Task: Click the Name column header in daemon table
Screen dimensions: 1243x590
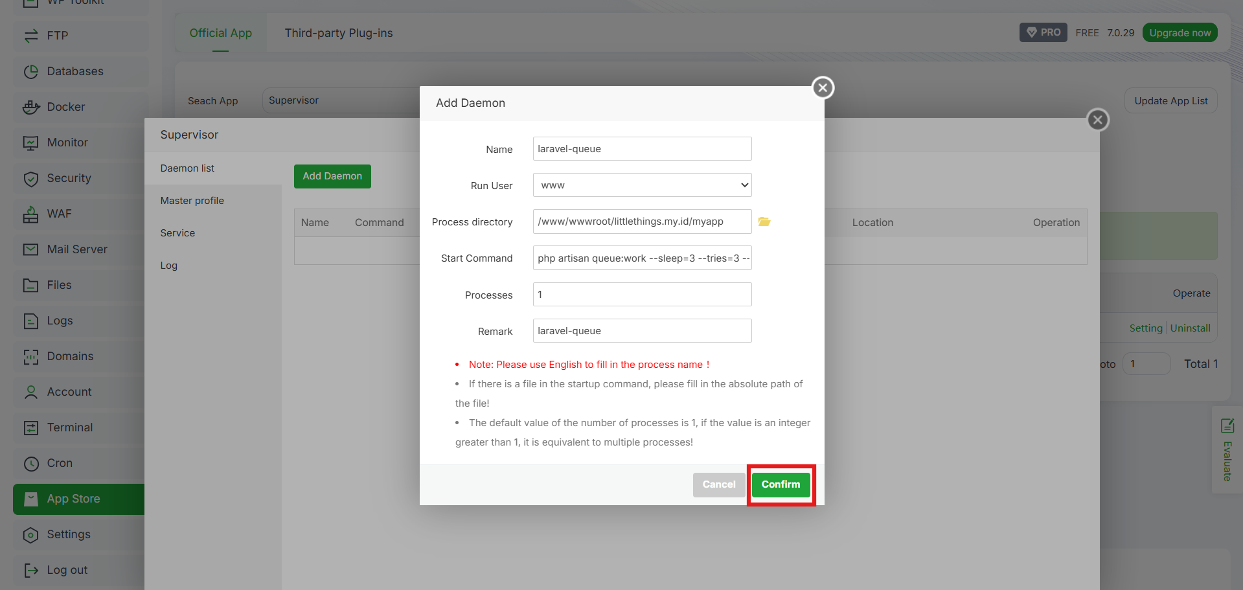Action: pyautogui.click(x=315, y=223)
